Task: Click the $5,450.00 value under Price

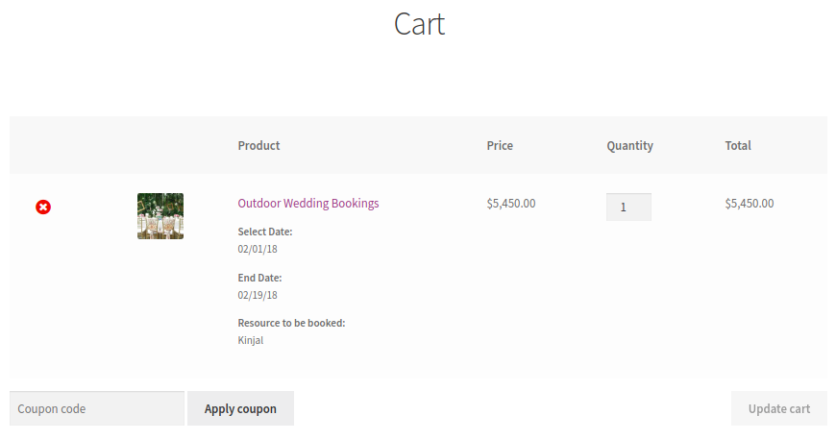Action: click(511, 204)
